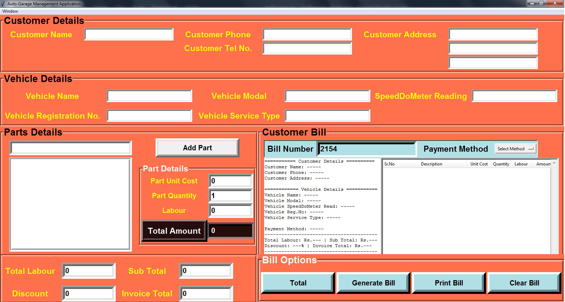Image resolution: width=565 pixels, height=302 pixels.
Task: Click the Vehicle Modal input field
Action: [x=328, y=96]
